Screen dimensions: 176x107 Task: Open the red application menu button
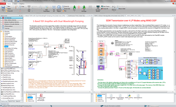click(3, 4)
